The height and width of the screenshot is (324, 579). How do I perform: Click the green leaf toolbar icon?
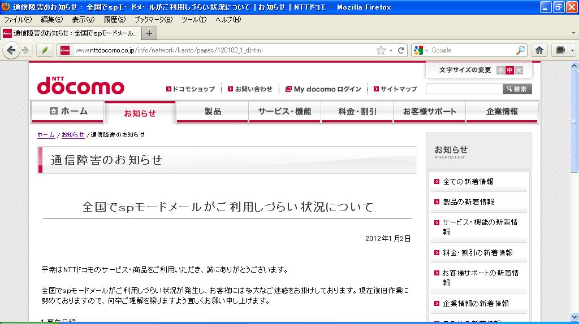click(x=45, y=50)
